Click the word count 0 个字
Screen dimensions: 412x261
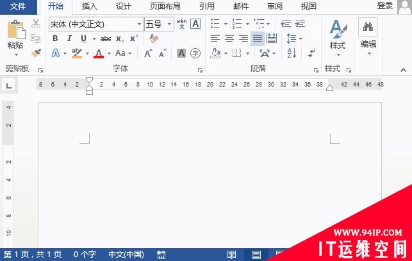pyautogui.click(x=85, y=255)
